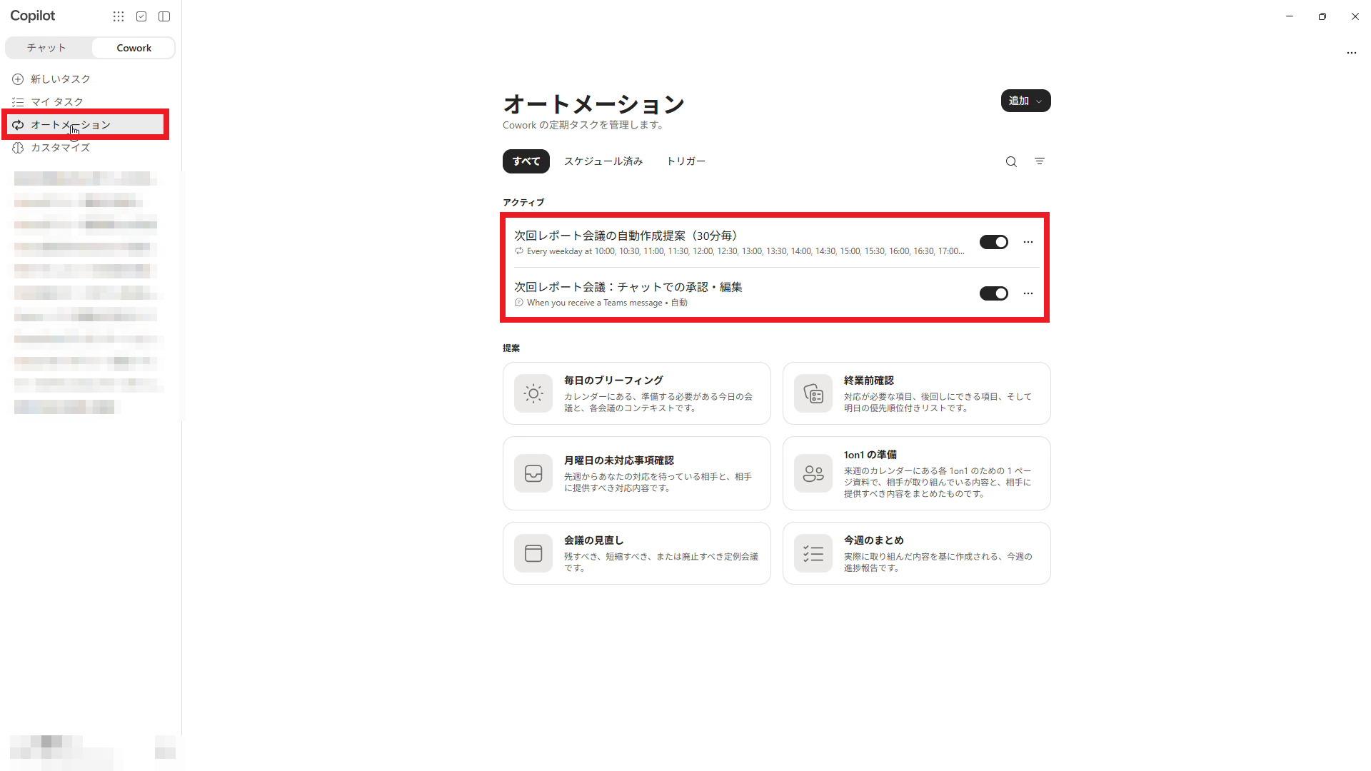1371x771 pixels.
Task: Choose the 会議の見直し suggestion card
Action: tap(636, 553)
